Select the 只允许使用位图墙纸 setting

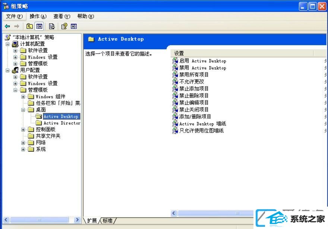click(x=201, y=131)
